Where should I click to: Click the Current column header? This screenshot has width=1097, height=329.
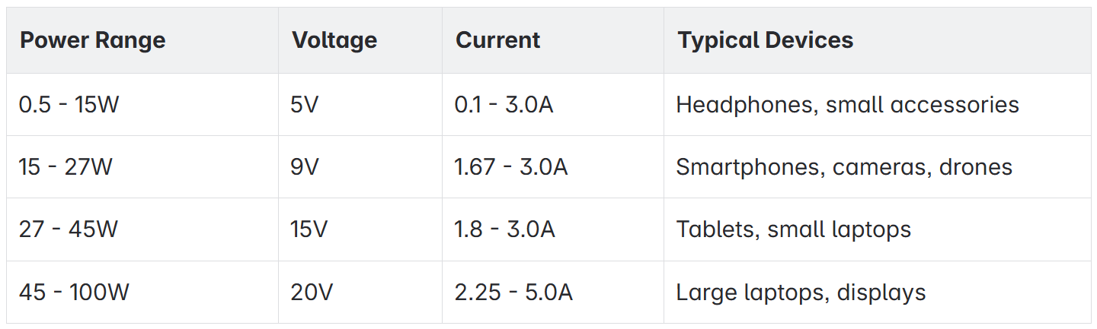tap(497, 40)
